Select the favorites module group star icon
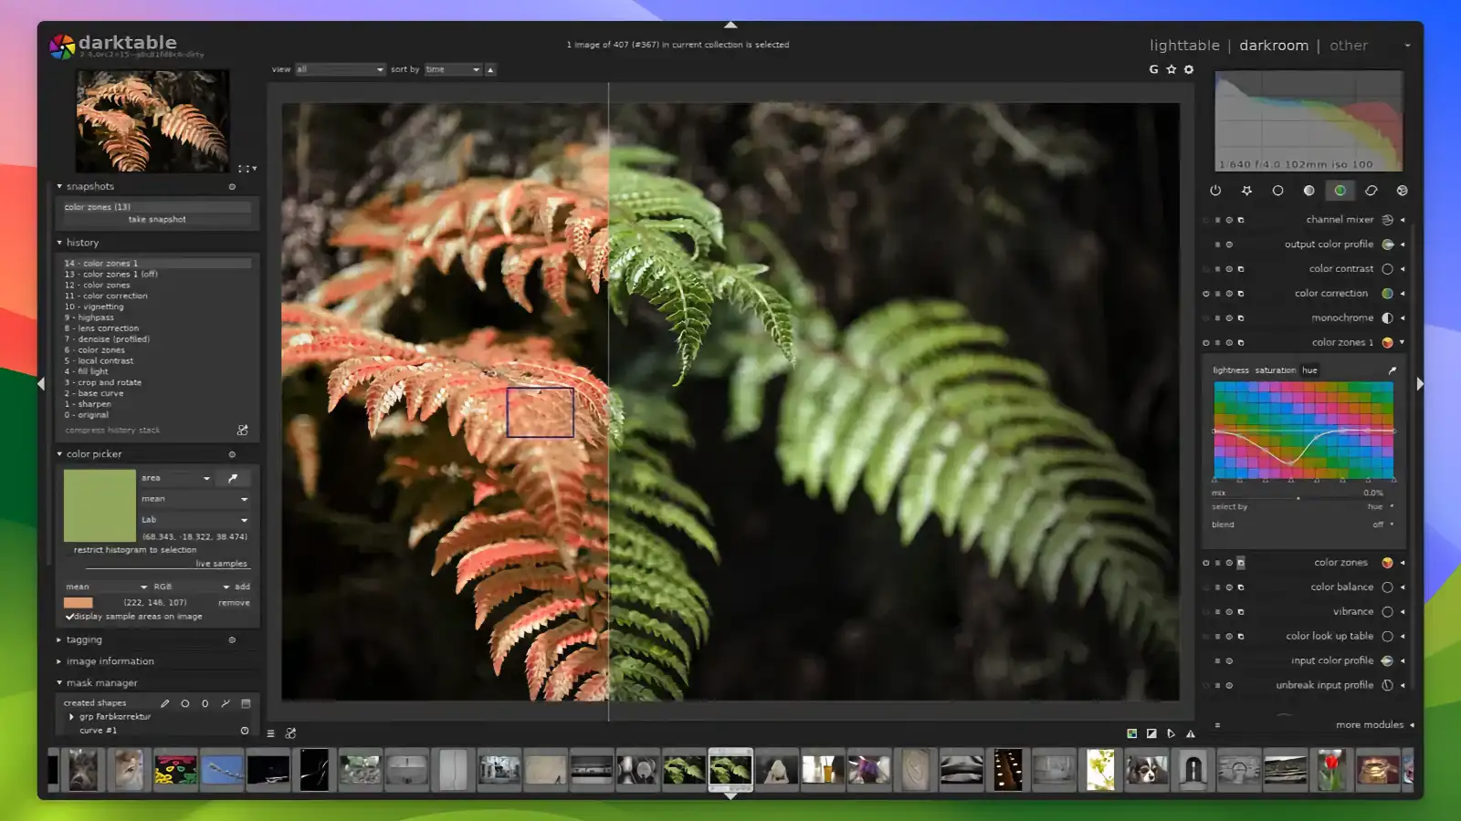This screenshot has width=1461, height=821. coord(1246,191)
